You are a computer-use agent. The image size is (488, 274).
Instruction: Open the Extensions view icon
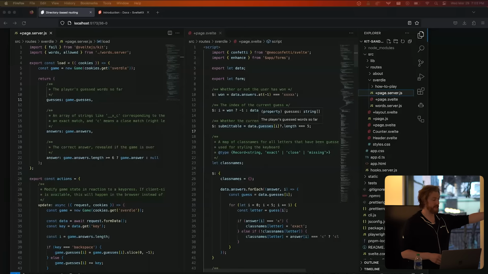pyautogui.click(x=421, y=91)
